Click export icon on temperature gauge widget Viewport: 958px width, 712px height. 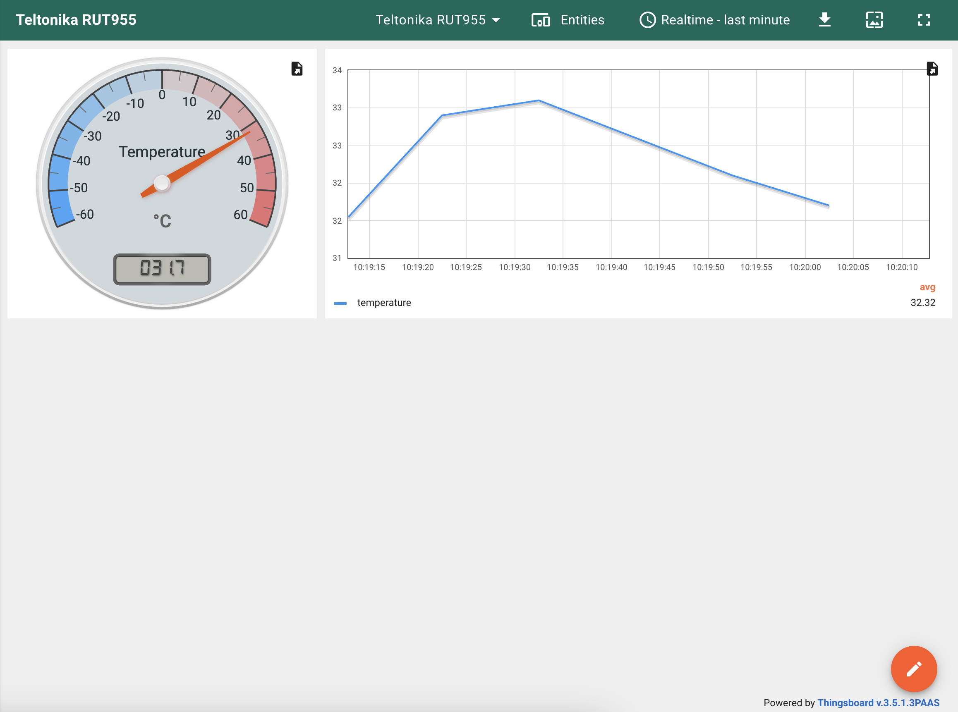(297, 69)
